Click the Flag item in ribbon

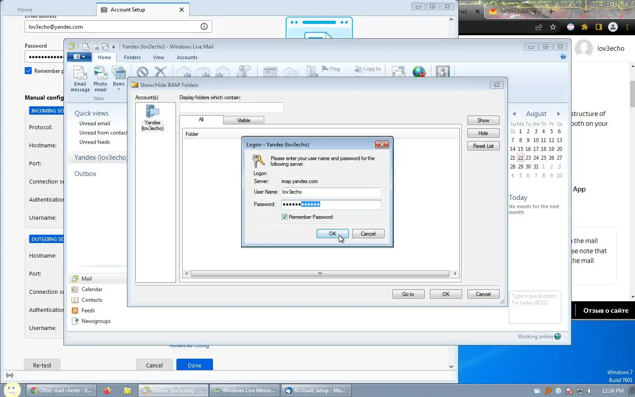click(x=331, y=69)
